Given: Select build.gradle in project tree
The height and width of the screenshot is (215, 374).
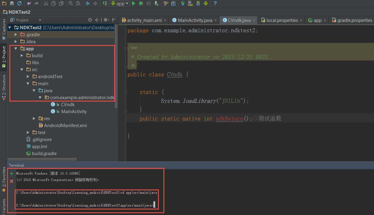Looking at the screenshot, I should (42, 154).
